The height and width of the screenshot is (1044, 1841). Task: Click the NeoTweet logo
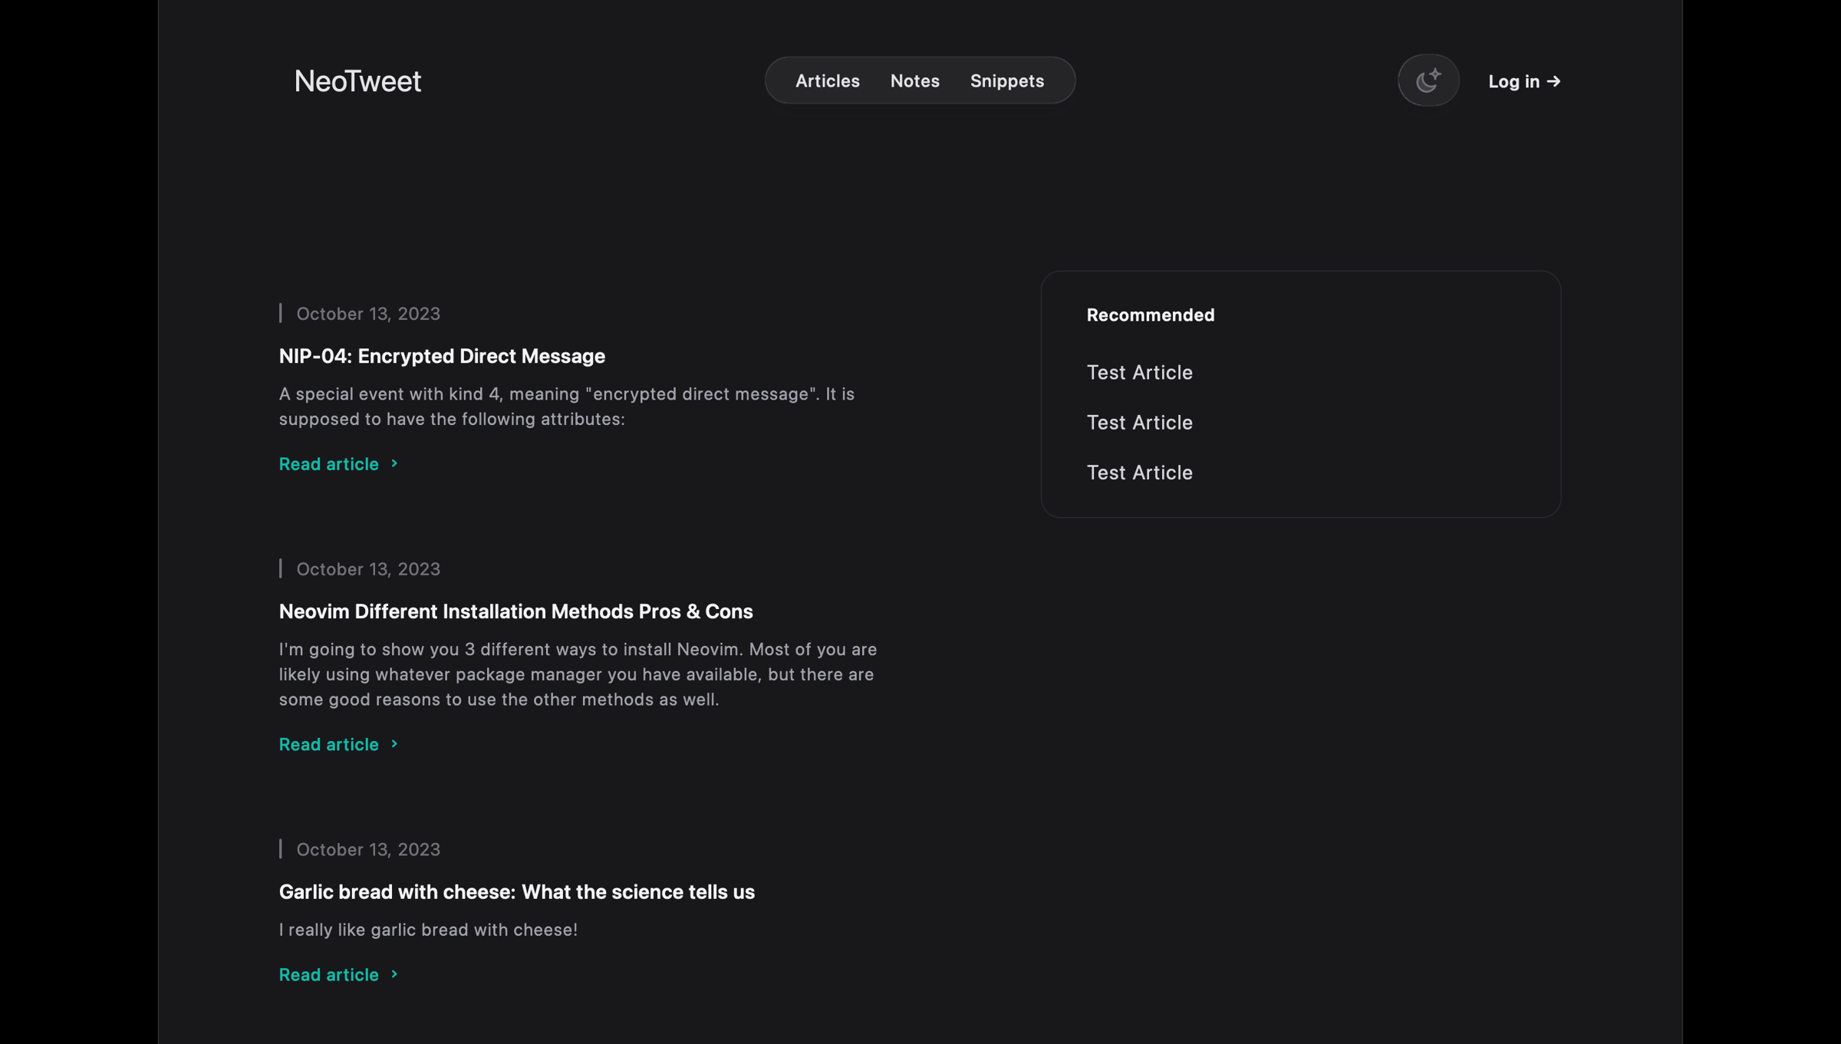point(357,81)
